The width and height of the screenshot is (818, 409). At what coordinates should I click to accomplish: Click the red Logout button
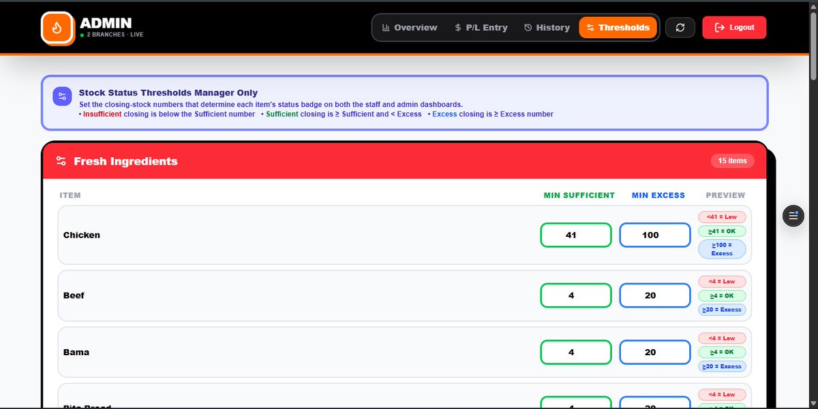pos(734,28)
